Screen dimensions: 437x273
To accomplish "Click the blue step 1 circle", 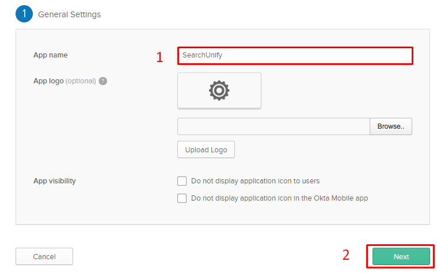I will (24, 14).
